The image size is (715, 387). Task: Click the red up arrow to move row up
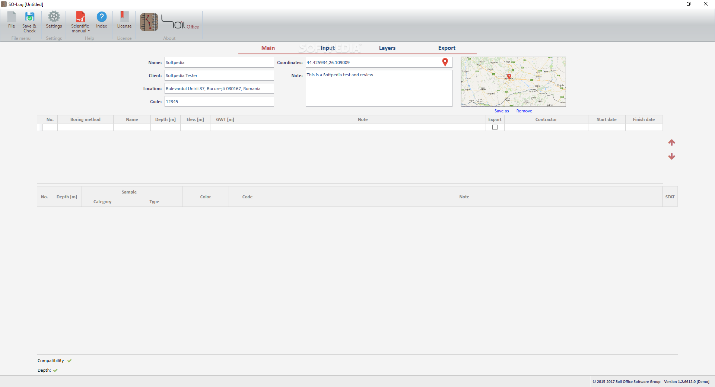(x=671, y=143)
